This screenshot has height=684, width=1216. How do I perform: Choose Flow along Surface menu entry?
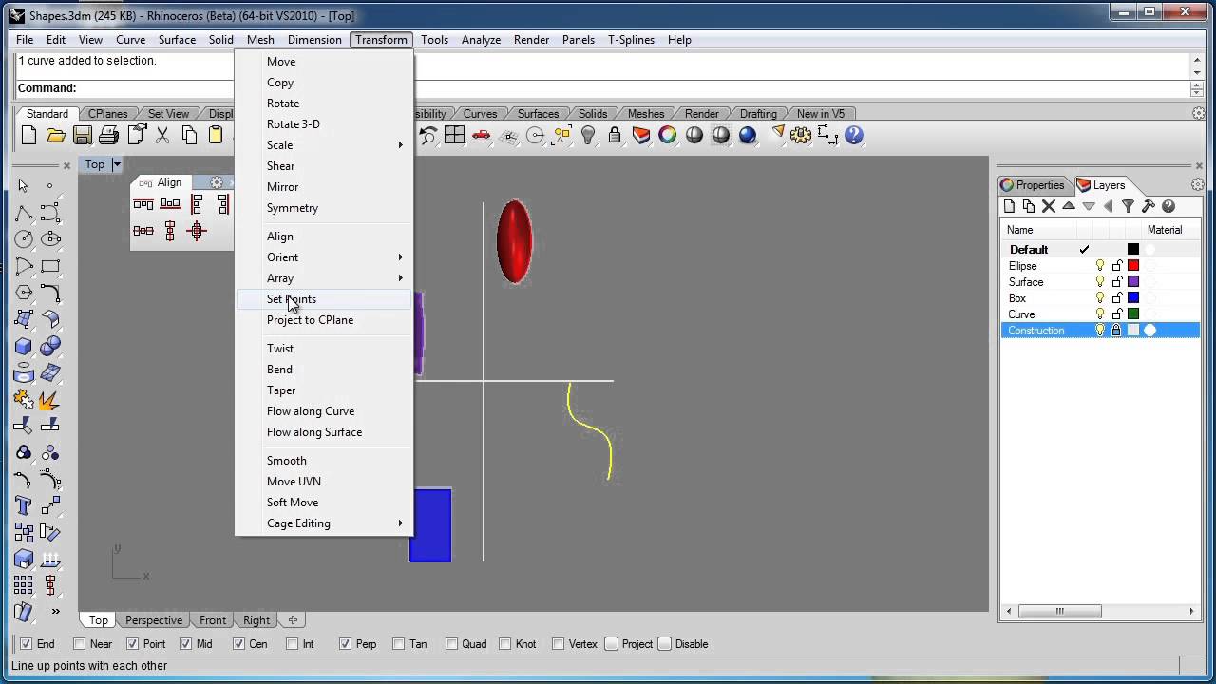click(314, 432)
